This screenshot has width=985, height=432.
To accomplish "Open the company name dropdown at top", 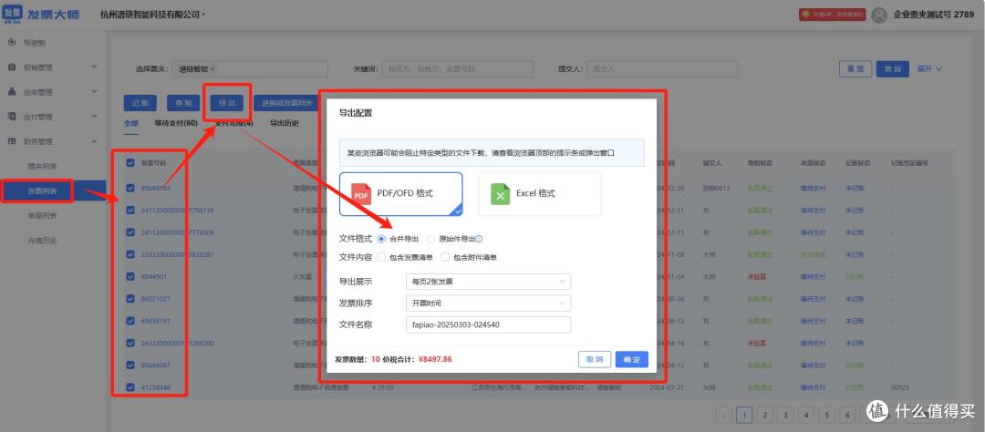I will pyautogui.click(x=153, y=15).
